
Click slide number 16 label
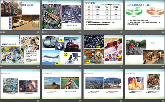(163, 32)
